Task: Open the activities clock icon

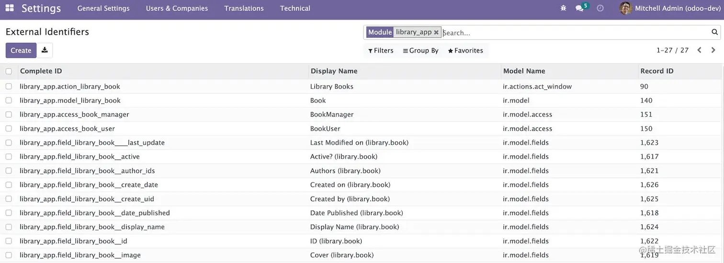Action: [x=600, y=8]
